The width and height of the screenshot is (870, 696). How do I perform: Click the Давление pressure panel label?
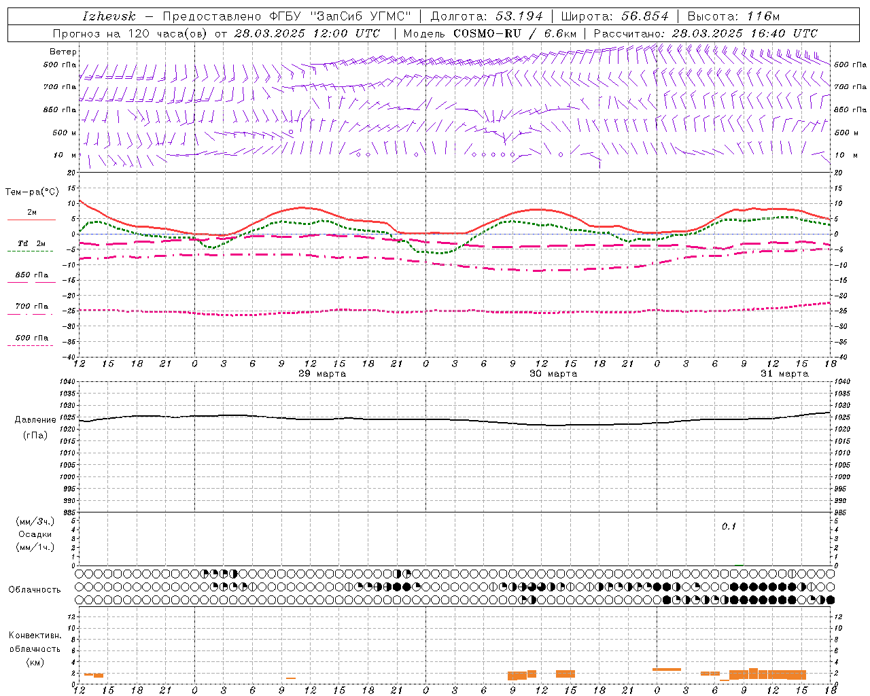point(35,420)
